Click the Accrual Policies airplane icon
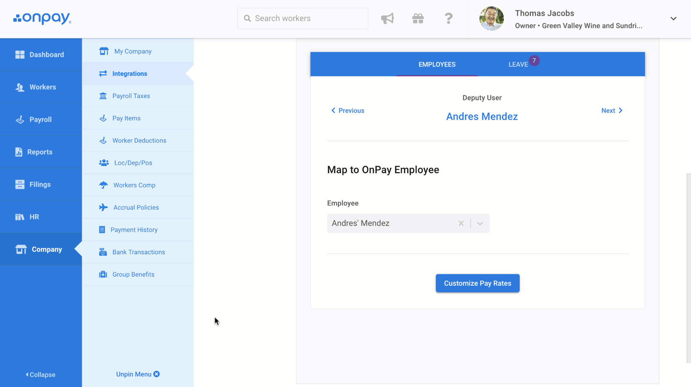 coord(104,207)
